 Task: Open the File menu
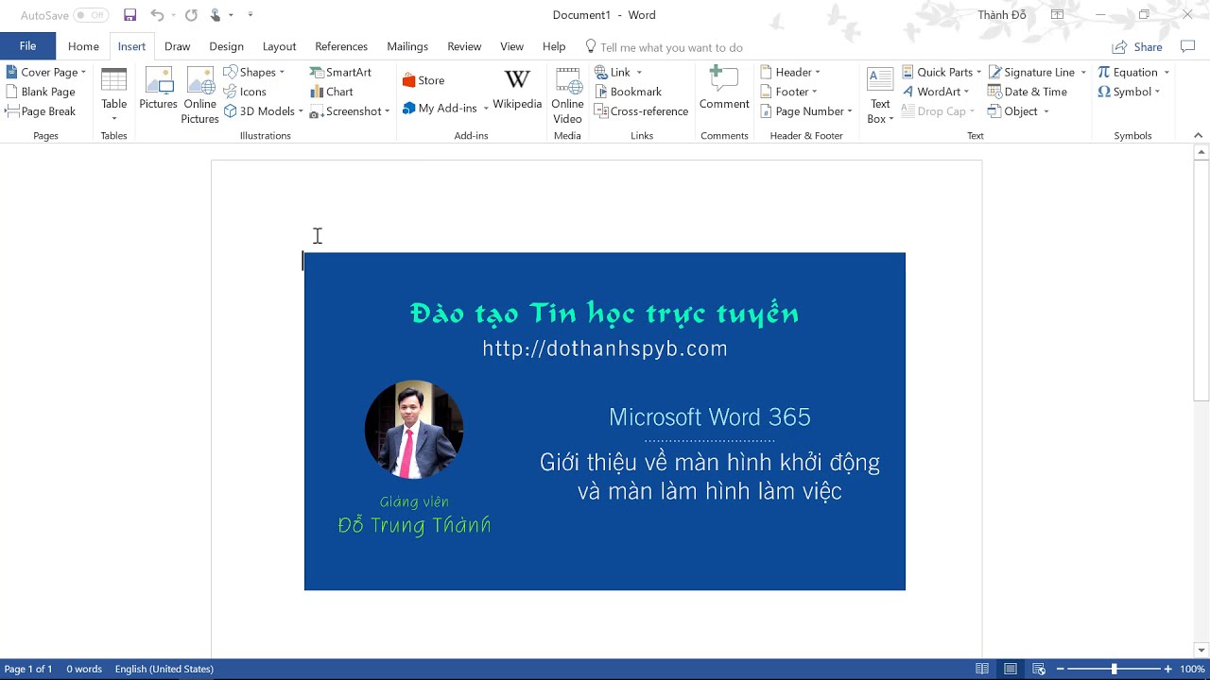click(27, 46)
